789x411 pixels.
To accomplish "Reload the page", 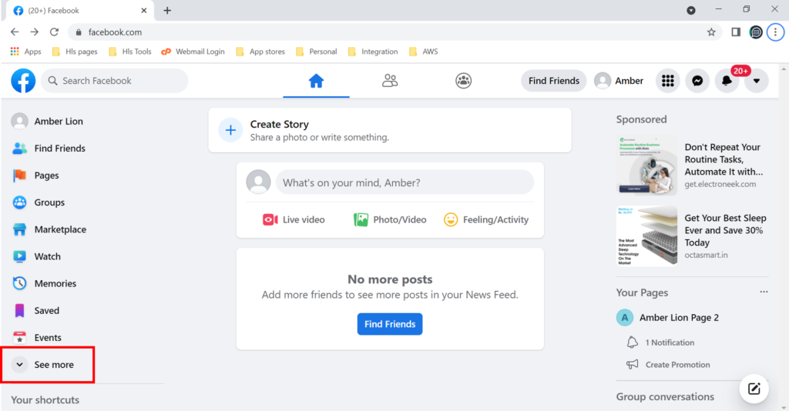I will [x=54, y=32].
